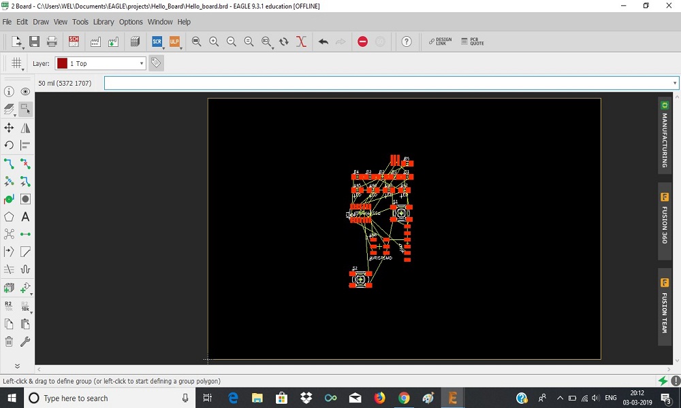
Task: Select the Move tool
Action: (9, 127)
